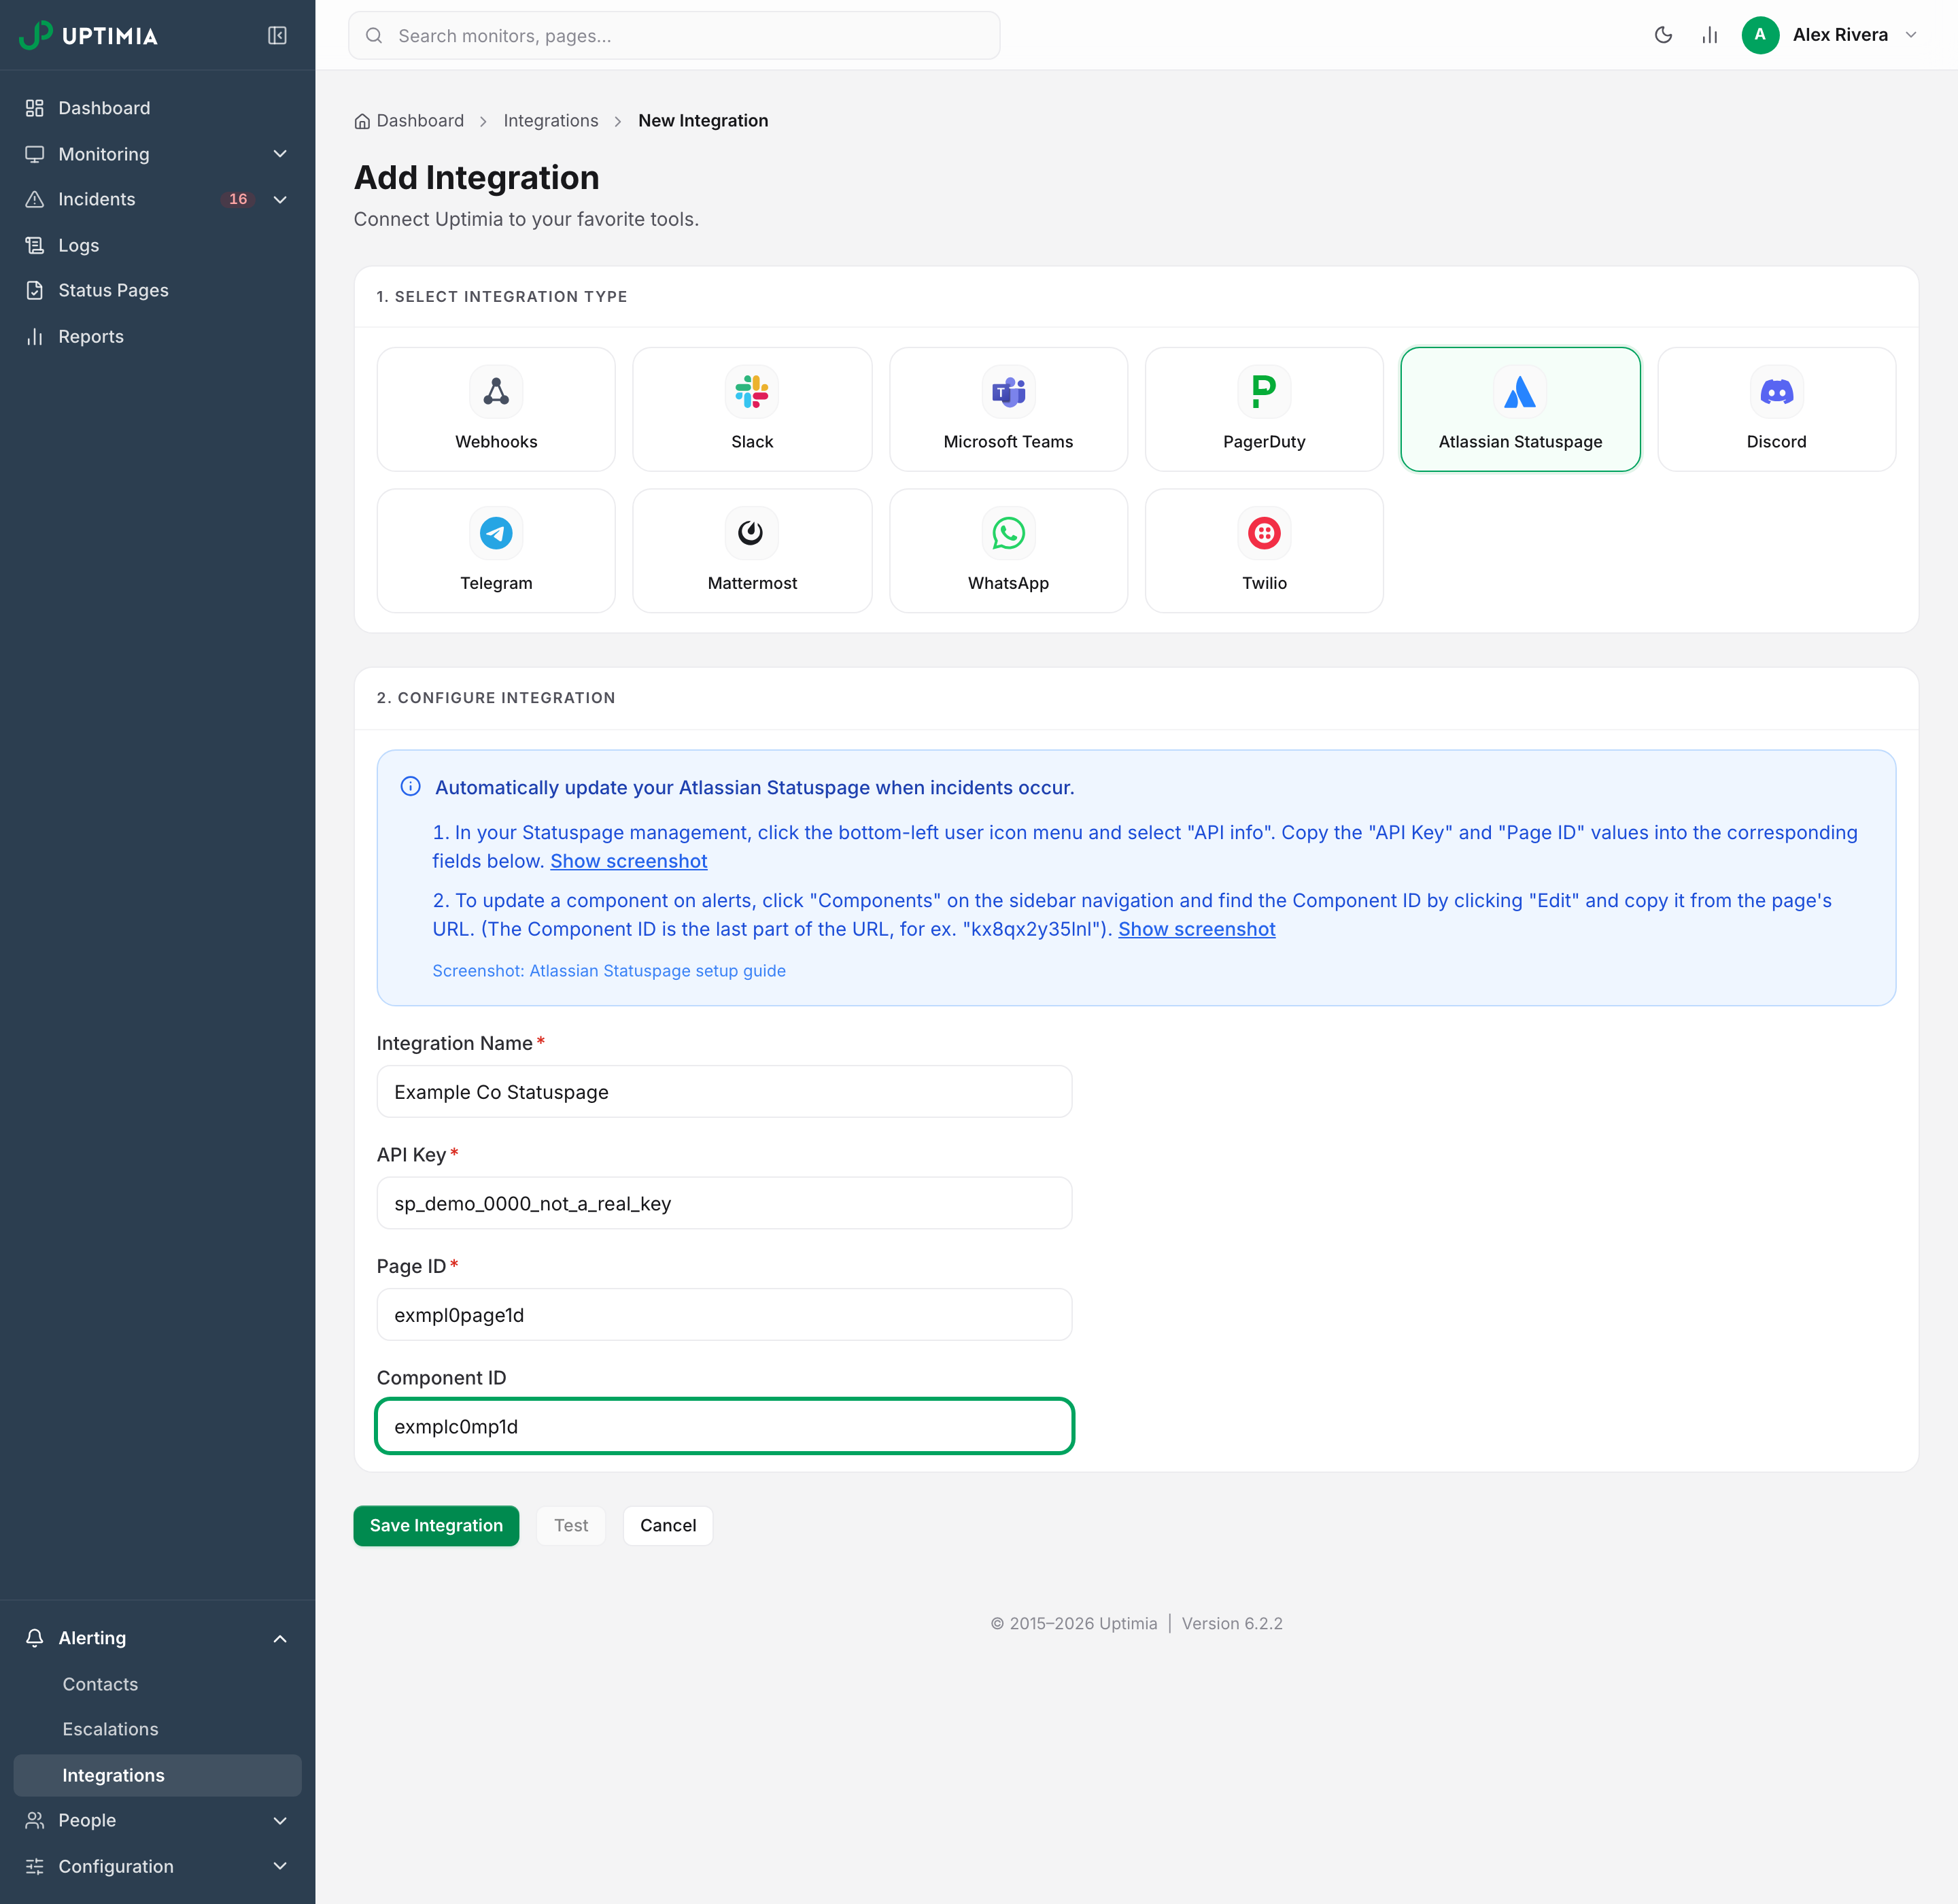Open Integrations in the sidebar
1958x1904 pixels.
(x=157, y=1775)
